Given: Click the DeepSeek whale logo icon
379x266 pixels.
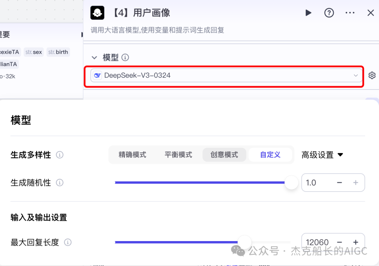Looking at the screenshot, I should click(x=98, y=75).
